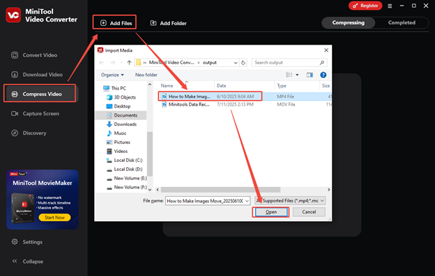Toggle the preview pane

[310, 74]
